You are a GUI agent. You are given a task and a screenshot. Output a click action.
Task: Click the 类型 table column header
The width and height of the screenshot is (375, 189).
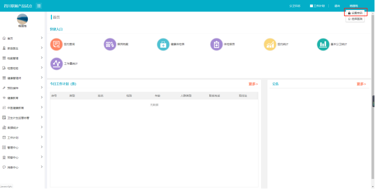click(72, 96)
